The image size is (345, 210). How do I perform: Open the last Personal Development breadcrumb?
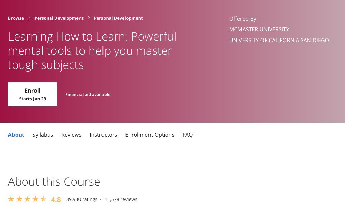[x=118, y=18]
